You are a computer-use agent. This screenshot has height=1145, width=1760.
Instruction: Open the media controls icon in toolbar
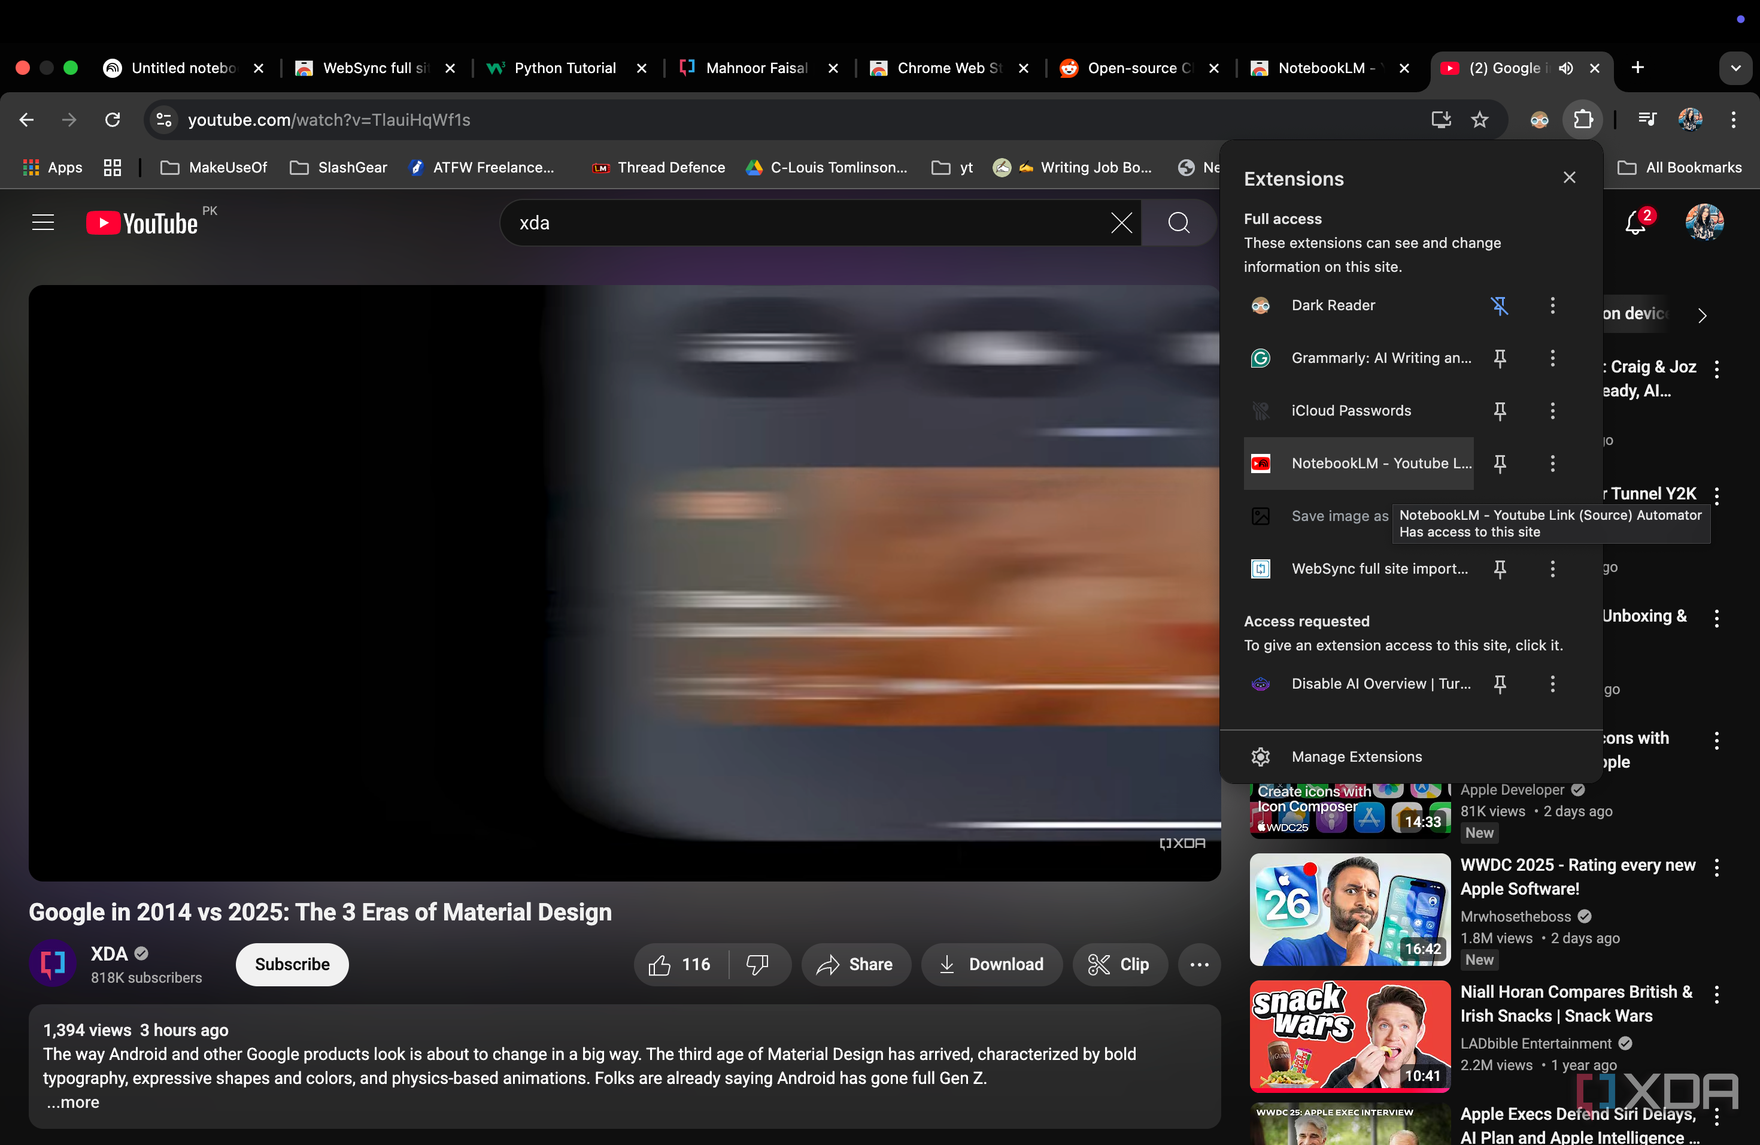coord(1647,119)
